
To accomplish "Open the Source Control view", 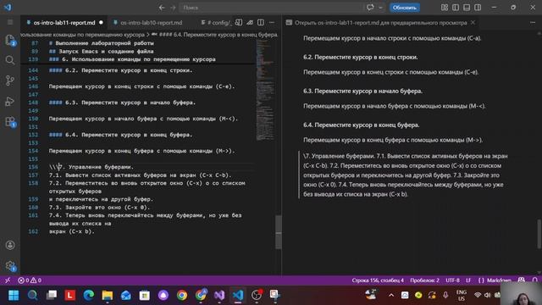I will [10, 80].
